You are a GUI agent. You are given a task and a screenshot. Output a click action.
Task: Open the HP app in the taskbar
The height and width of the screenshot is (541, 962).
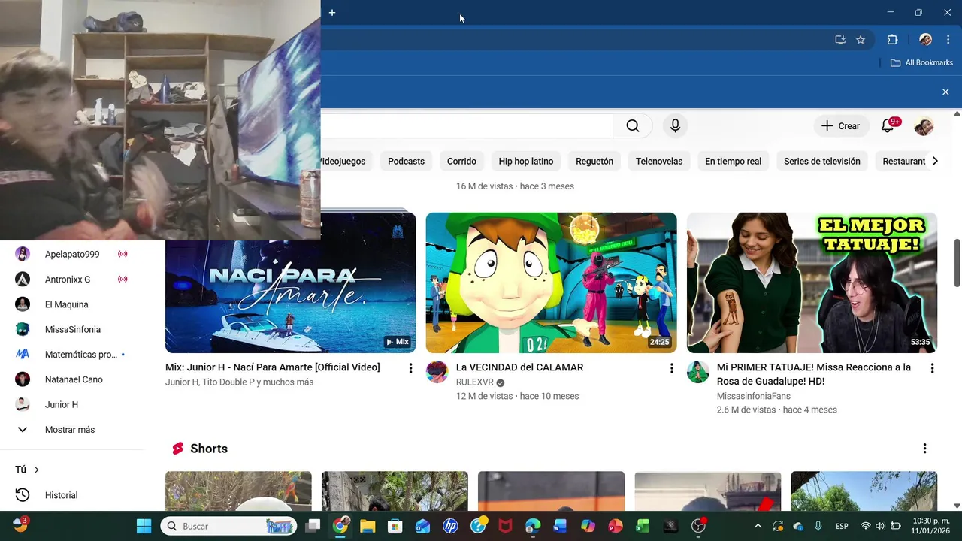pyautogui.click(x=450, y=526)
